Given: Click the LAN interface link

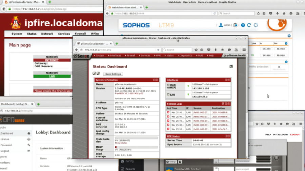Looking at the screenshot, I should 172,95.
